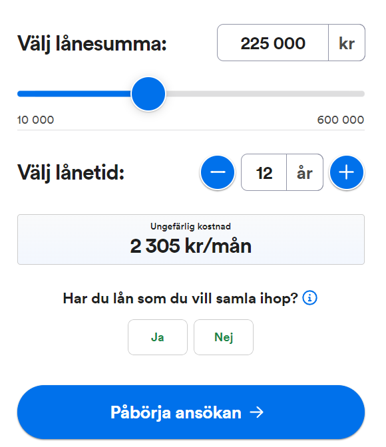Focus the 225 000 loan amount field
The image size is (386, 447).
pyautogui.click(x=273, y=43)
